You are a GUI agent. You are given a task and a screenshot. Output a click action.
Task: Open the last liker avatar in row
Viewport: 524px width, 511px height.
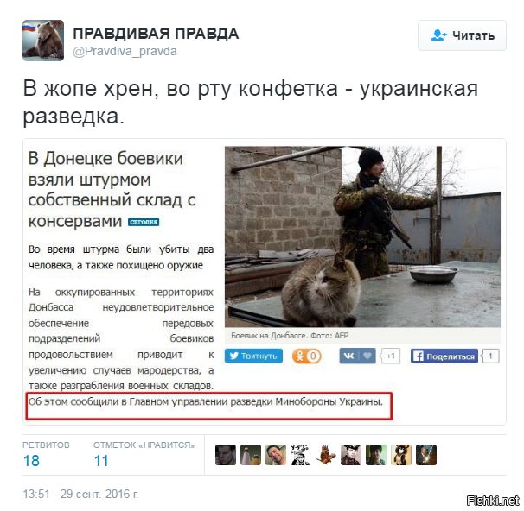(x=426, y=455)
